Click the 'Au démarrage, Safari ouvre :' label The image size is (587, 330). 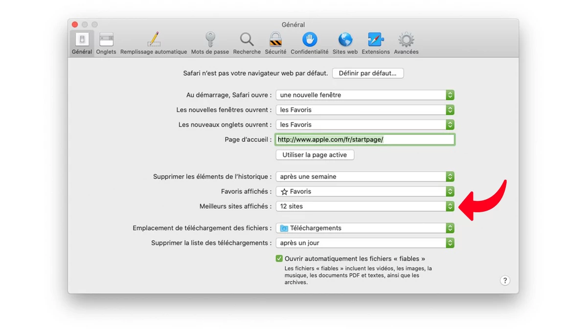pyautogui.click(x=229, y=95)
